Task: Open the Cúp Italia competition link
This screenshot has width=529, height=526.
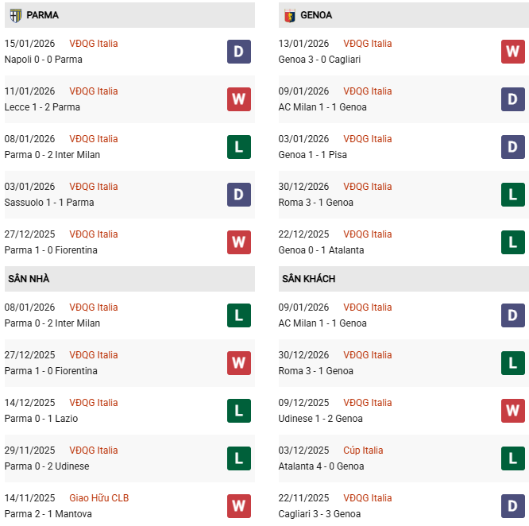Action: pos(363,451)
